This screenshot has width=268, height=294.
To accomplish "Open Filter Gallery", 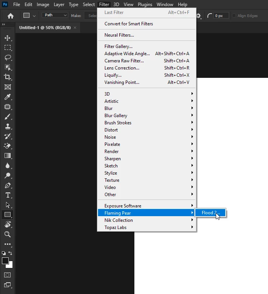I will click(146, 46).
